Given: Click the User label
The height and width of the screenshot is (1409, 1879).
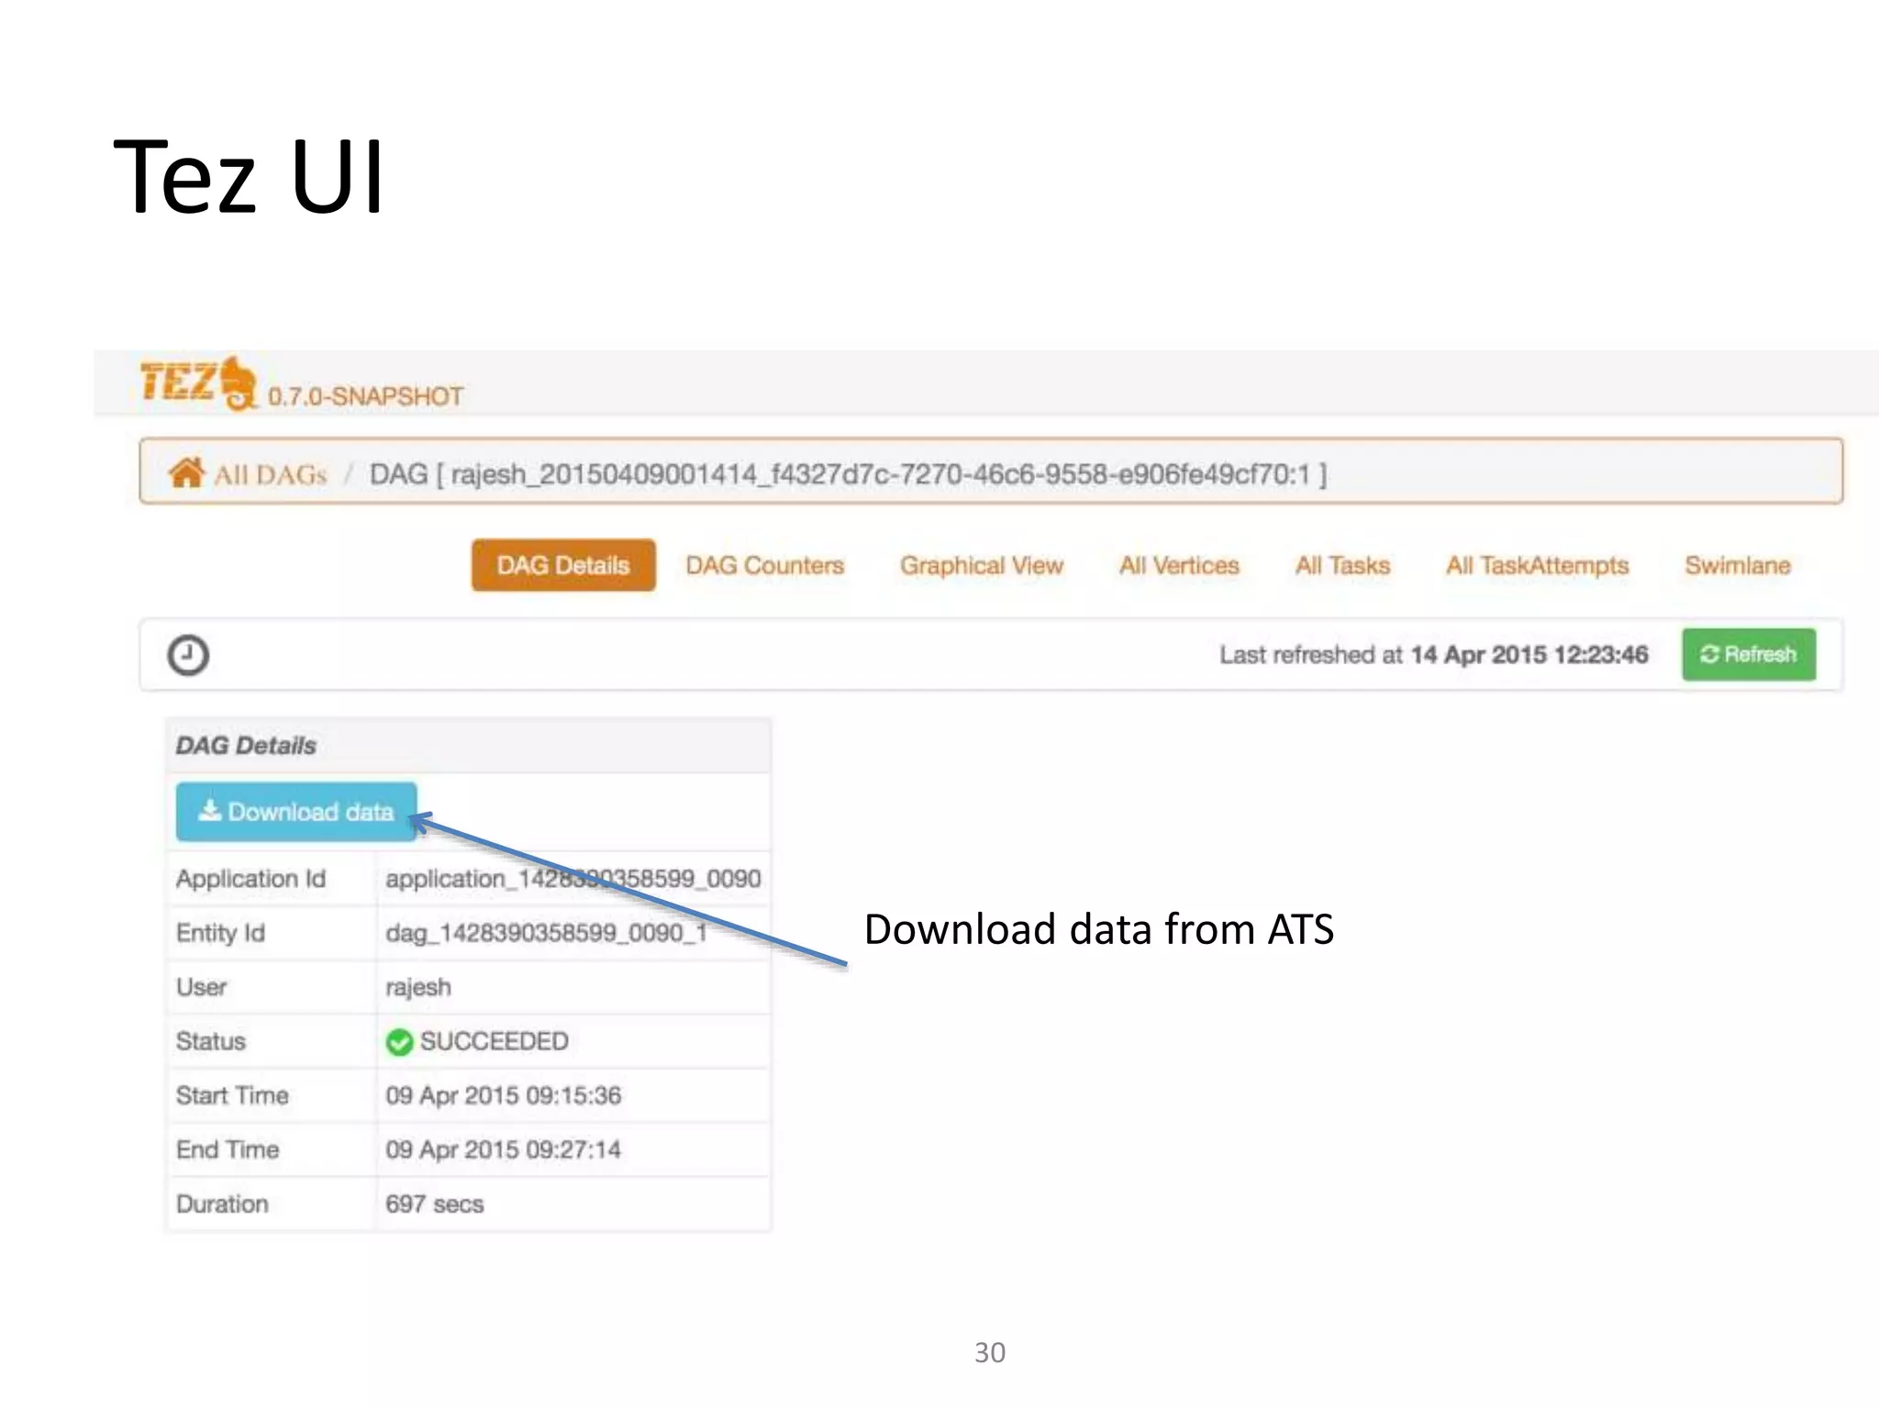Looking at the screenshot, I should pos(202,987).
